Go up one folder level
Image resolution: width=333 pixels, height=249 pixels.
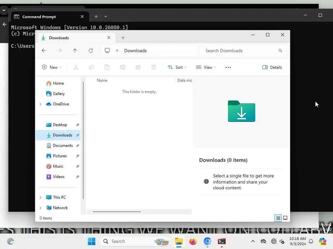(x=75, y=51)
